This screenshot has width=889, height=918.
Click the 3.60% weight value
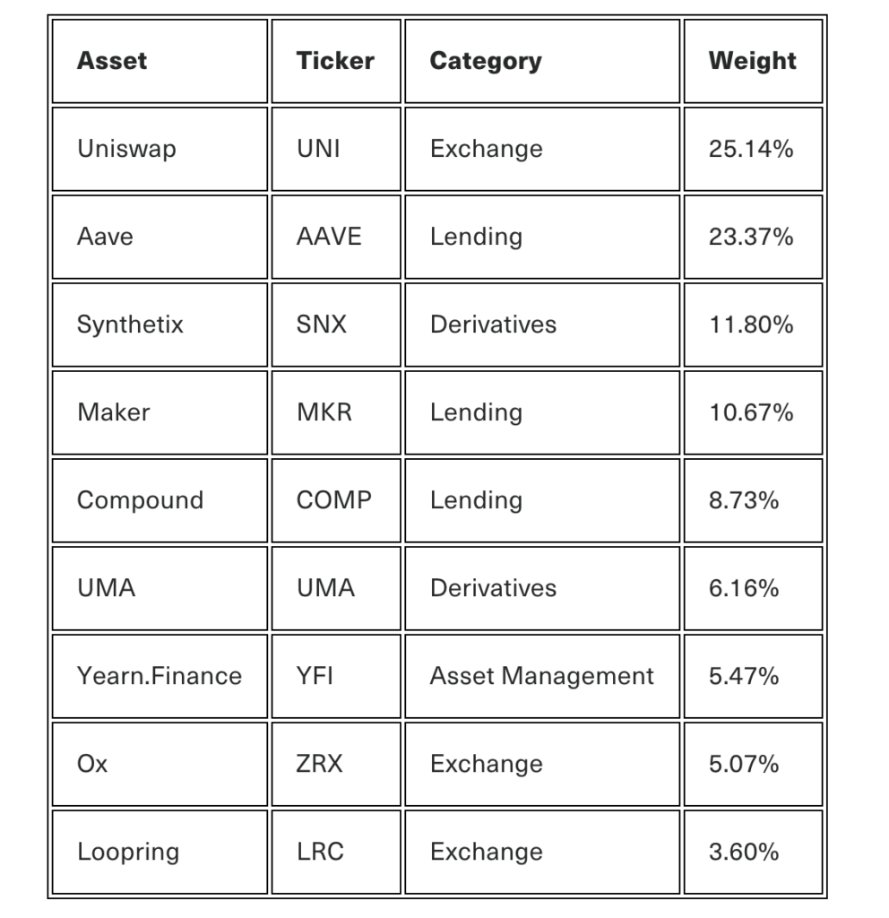click(744, 852)
